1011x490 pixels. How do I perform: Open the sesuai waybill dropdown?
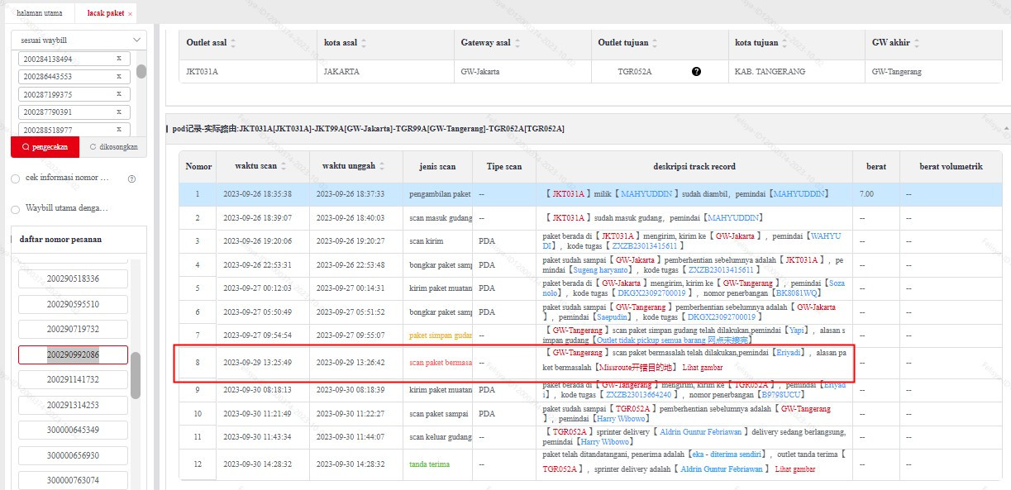pos(79,40)
